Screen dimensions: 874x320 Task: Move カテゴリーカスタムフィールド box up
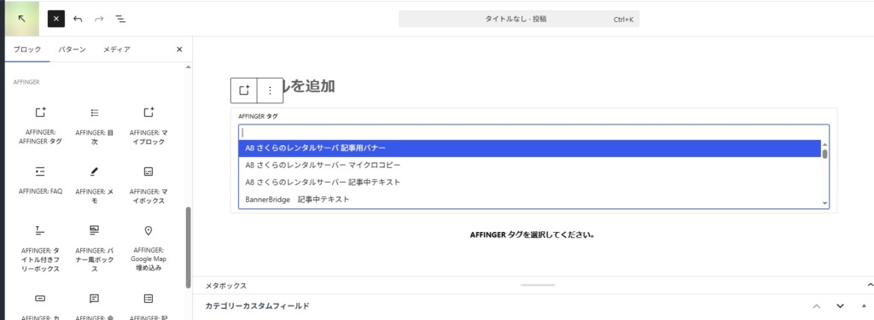tap(817, 306)
